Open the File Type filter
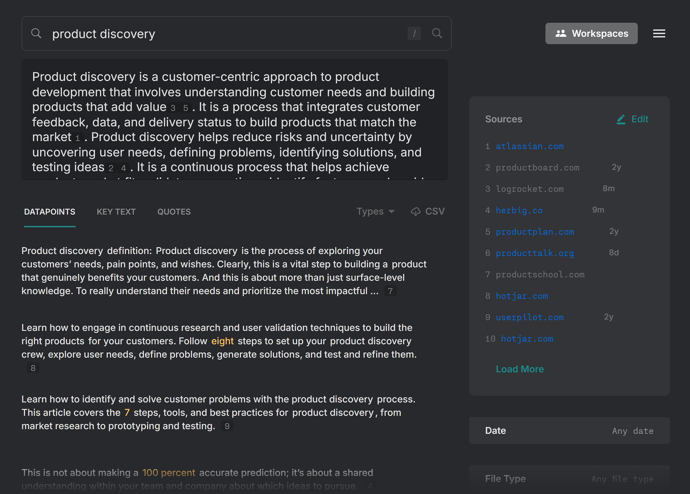Viewport: 690px width, 494px height. 569,479
